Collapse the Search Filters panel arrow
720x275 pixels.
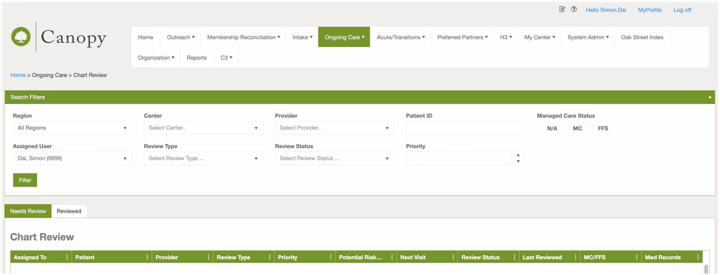point(710,98)
